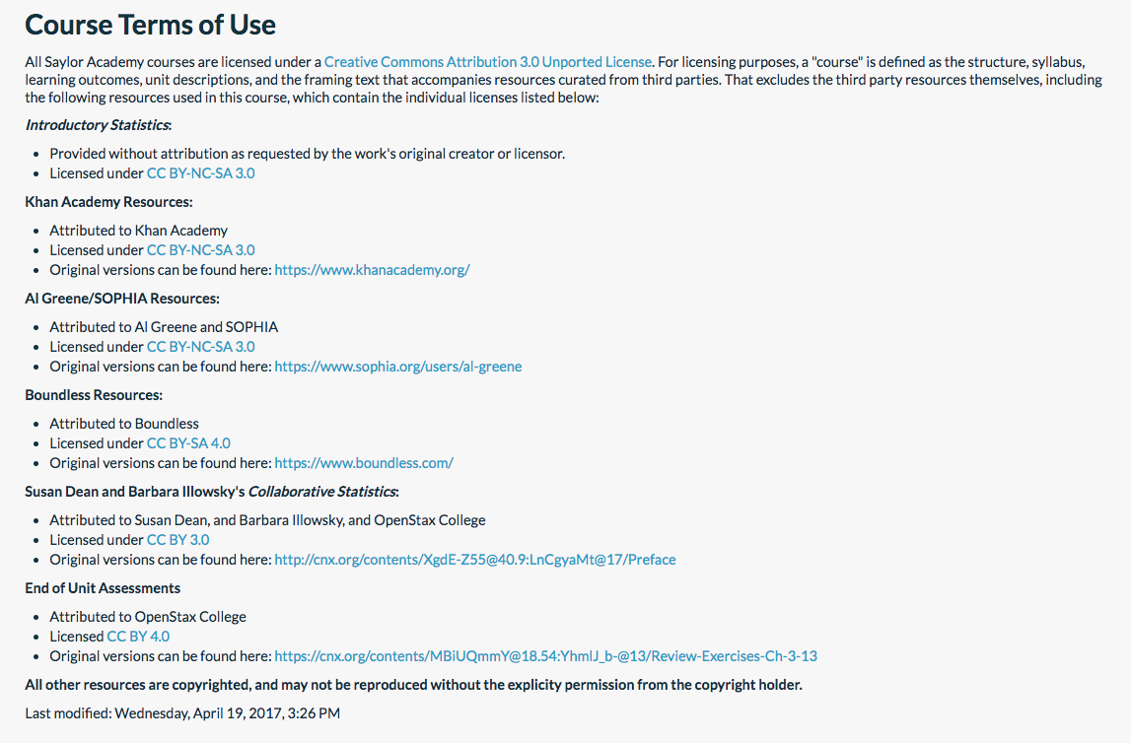Follow the sophia.org al-greene users link

[x=397, y=367]
